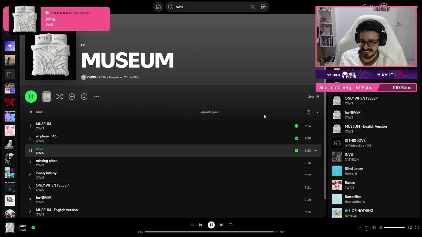The width and height of the screenshot is (422, 237).
Task: Pause the MUSEUM EP with the green button
Action: (x=31, y=96)
